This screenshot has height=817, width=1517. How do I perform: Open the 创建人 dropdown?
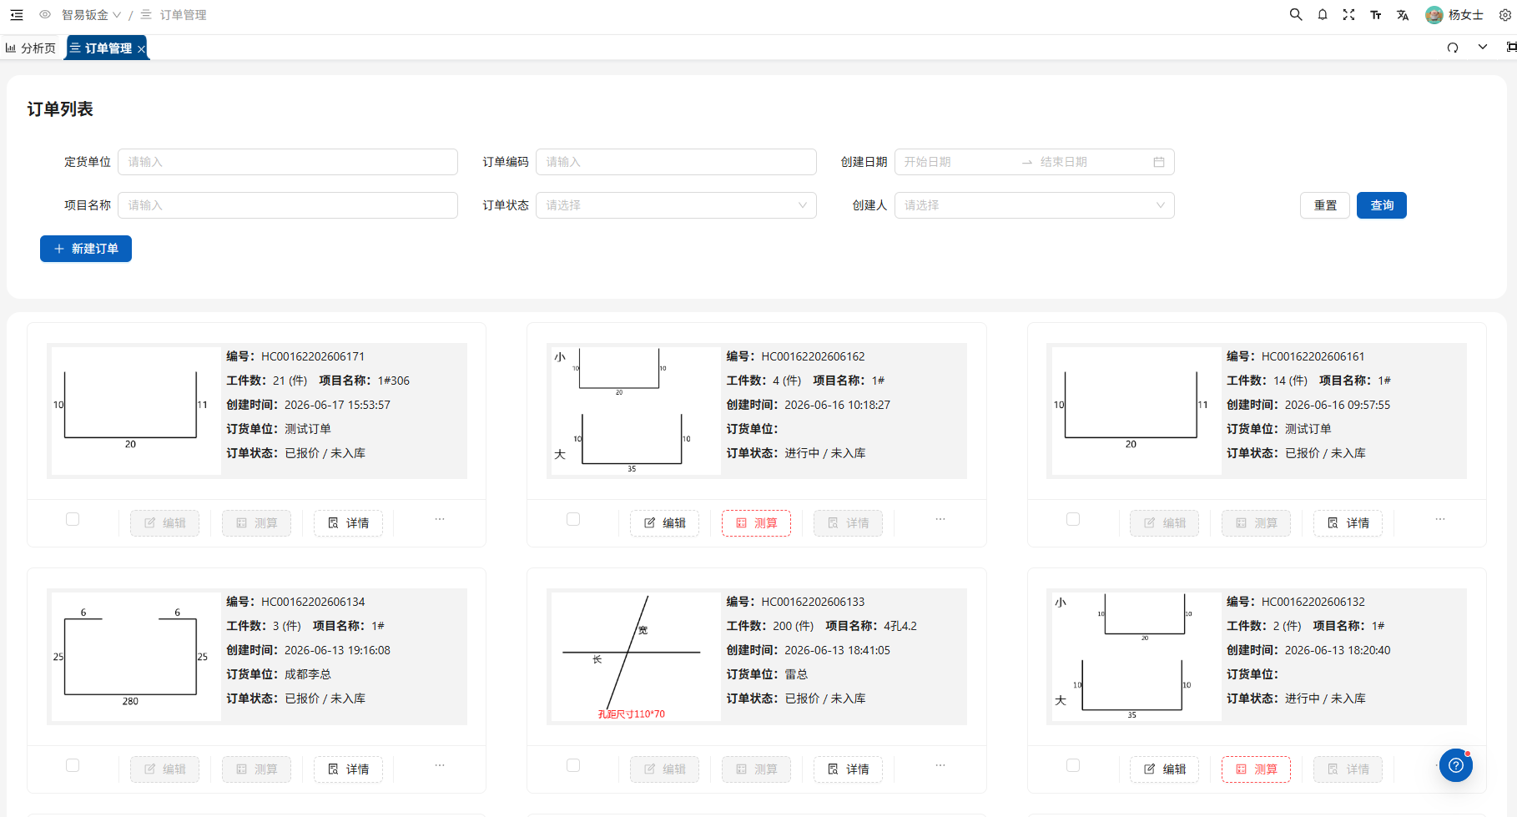1035,205
